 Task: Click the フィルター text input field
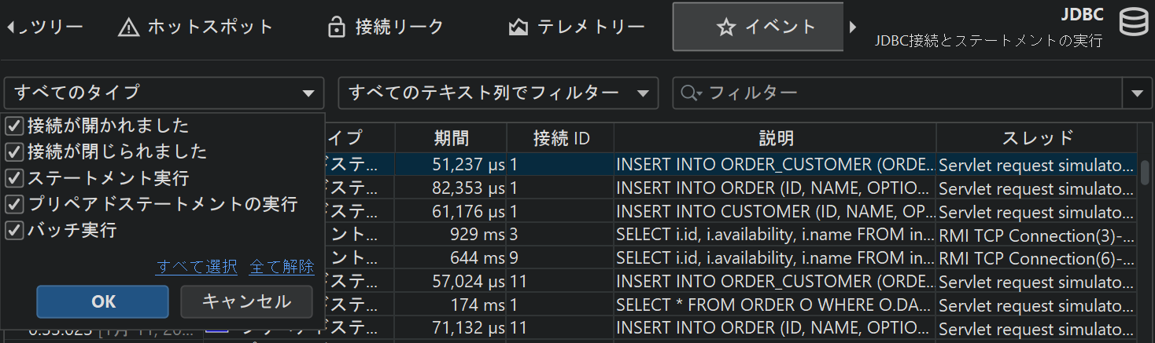[x=913, y=93]
